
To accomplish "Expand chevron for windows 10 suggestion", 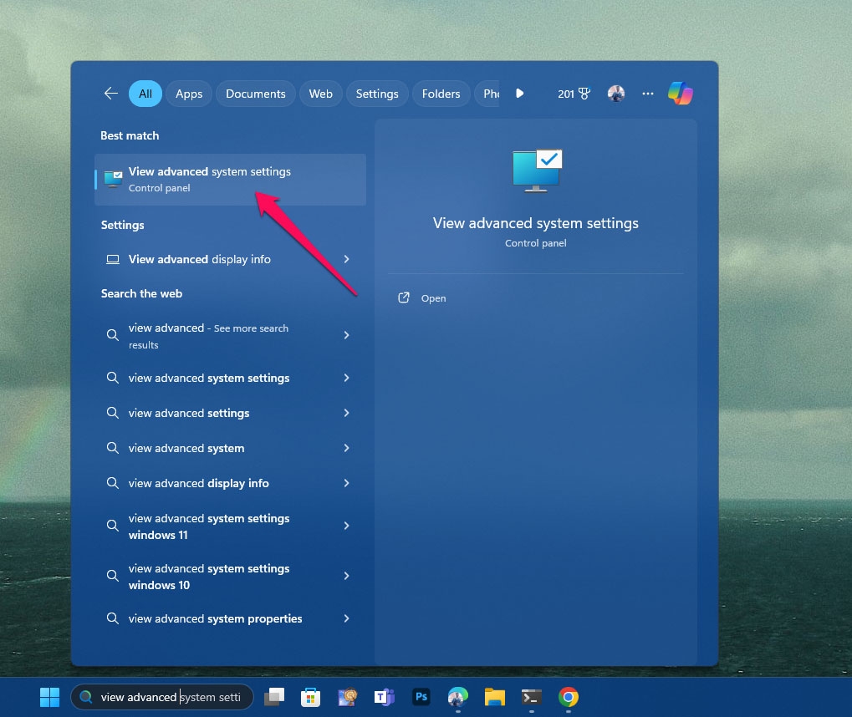I will pyautogui.click(x=347, y=576).
